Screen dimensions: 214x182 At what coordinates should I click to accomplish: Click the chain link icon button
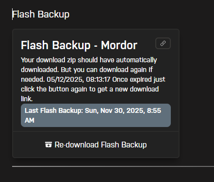point(163,43)
